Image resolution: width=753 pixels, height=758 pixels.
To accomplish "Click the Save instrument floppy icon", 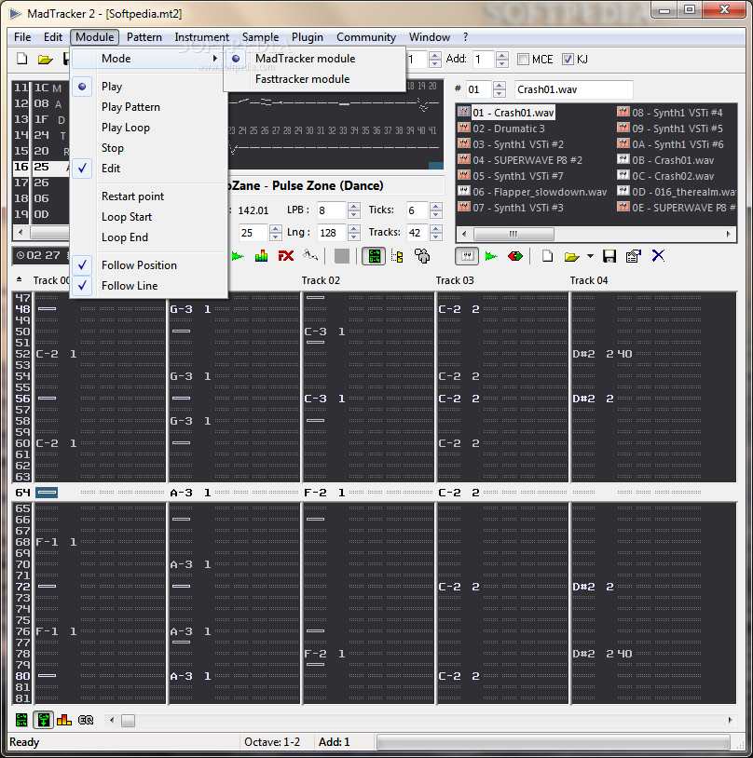I will pyautogui.click(x=609, y=256).
